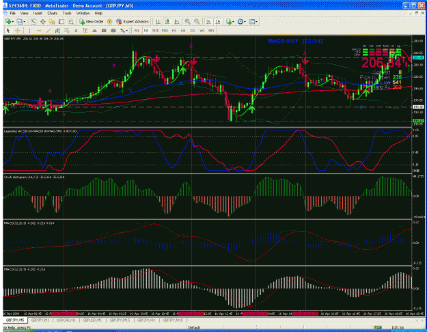The image size is (427, 332).
Task: Click the Default profile in status bar
Action: click(194, 327)
